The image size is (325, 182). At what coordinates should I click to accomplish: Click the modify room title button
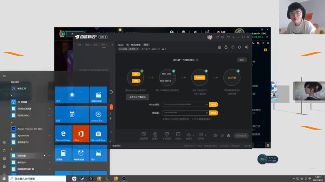146,45
